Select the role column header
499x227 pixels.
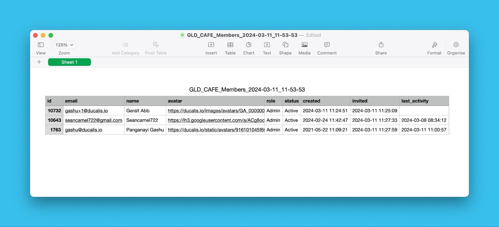coord(274,101)
